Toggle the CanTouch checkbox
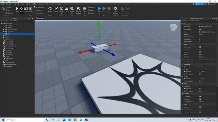Image resolution: width=218 pixels, height=122 pixels. point(200,99)
